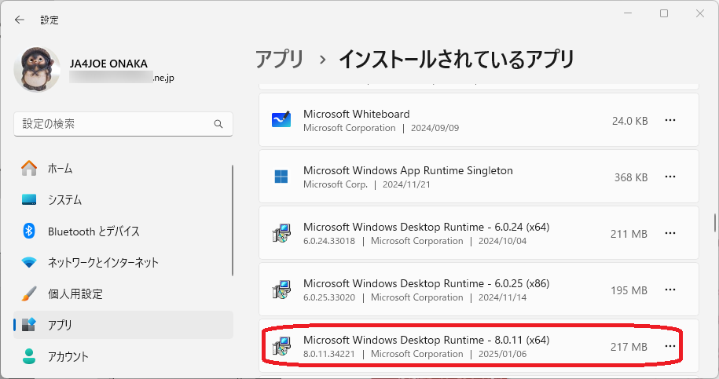The height and width of the screenshot is (379, 719).
Task: Open アカウント settings
Action: [x=123, y=356]
